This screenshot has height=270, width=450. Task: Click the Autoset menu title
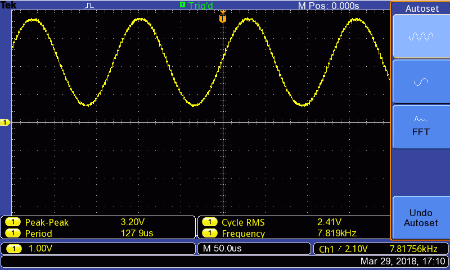coord(420,7)
